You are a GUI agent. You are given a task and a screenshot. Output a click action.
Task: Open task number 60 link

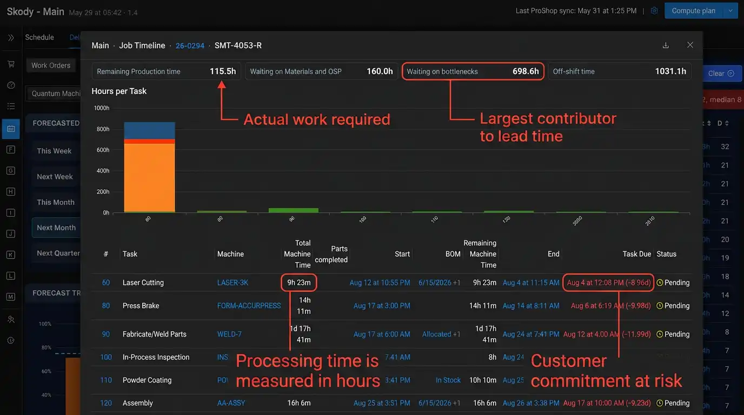[x=106, y=283]
